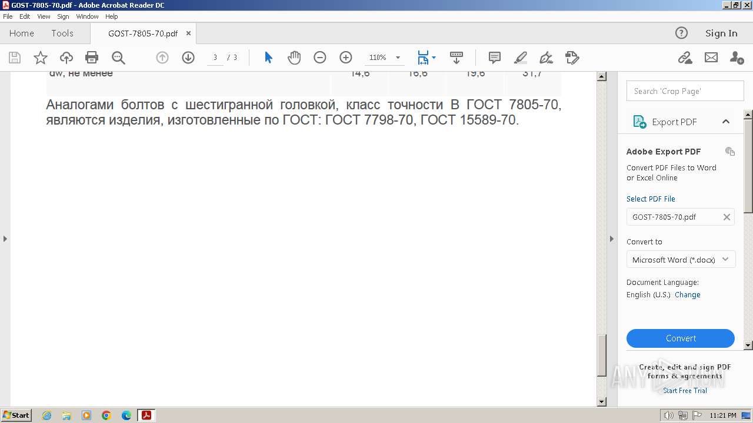Viewport: 753px width, 423px height.
Task: Open the Window menu
Action: tap(87, 16)
